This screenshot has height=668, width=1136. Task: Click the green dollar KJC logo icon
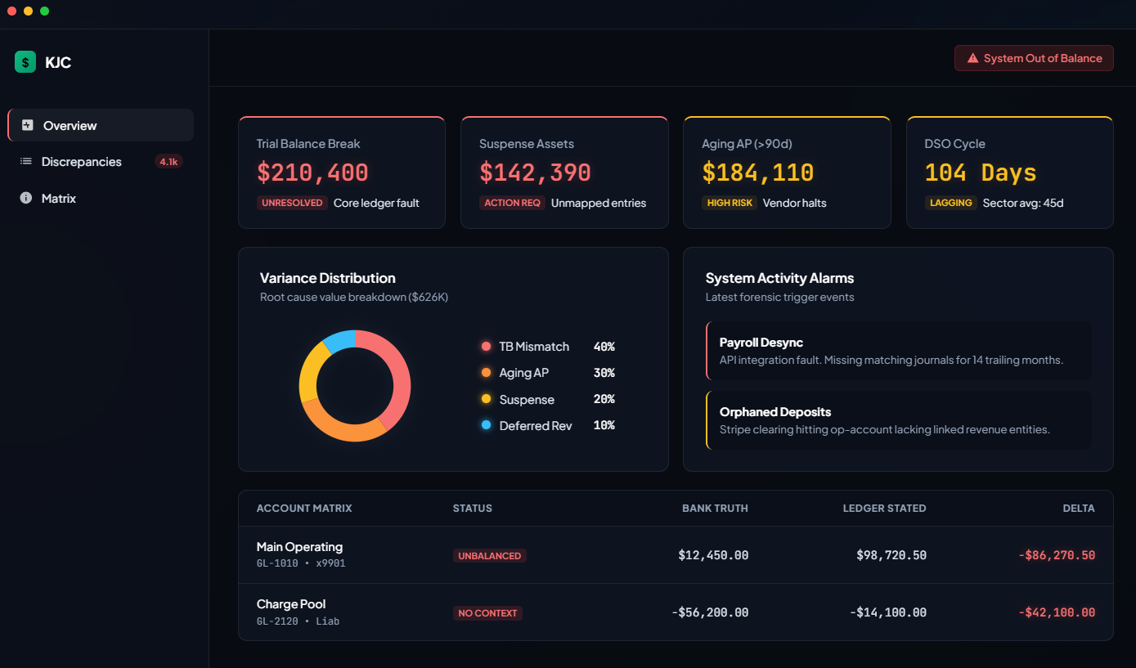(25, 62)
